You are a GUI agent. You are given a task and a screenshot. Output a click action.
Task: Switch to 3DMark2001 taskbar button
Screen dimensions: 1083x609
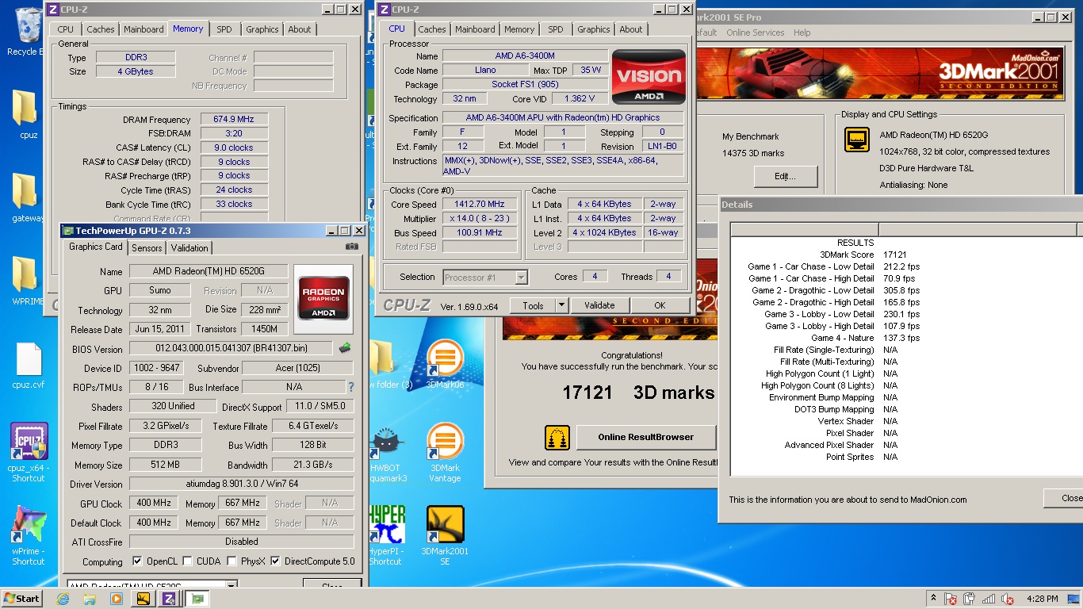tap(144, 599)
